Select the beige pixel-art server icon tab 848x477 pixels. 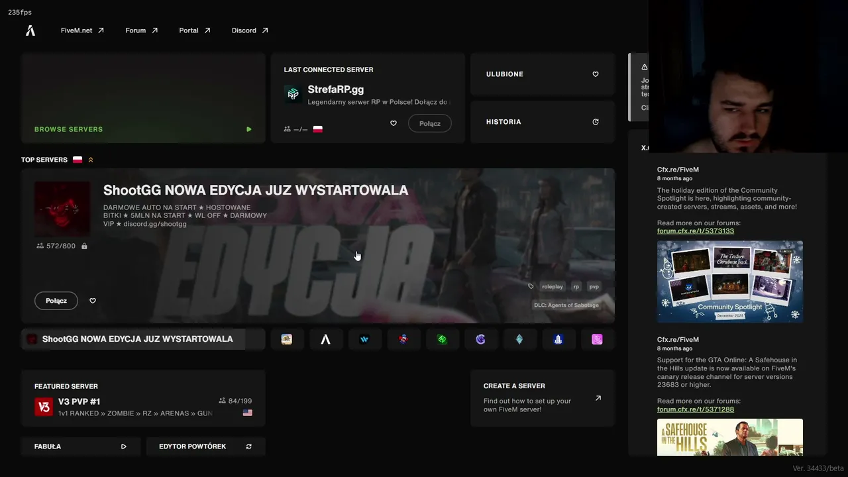(x=287, y=339)
